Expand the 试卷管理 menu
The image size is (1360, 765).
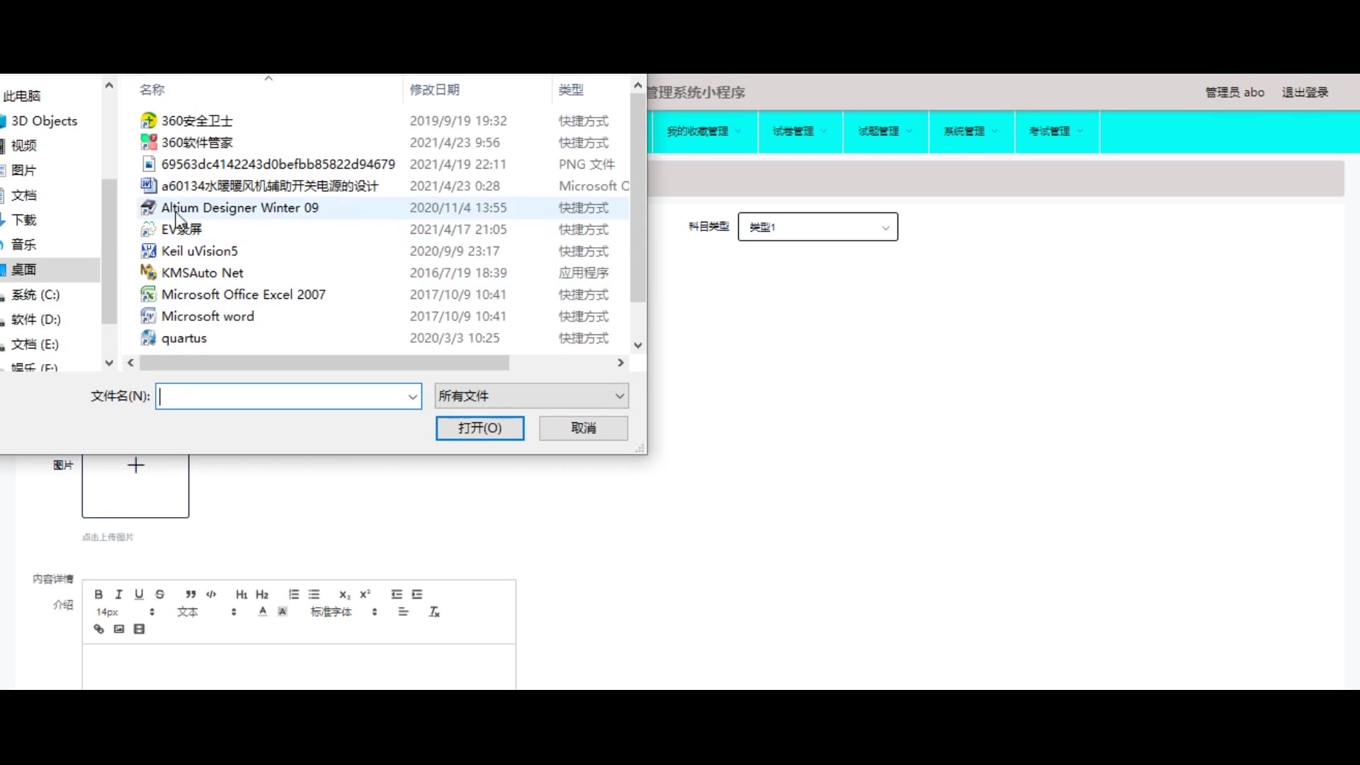click(800, 131)
